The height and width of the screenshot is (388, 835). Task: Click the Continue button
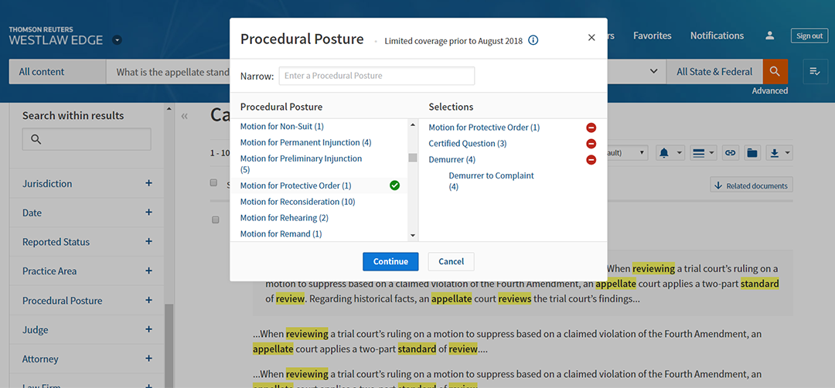pos(390,261)
